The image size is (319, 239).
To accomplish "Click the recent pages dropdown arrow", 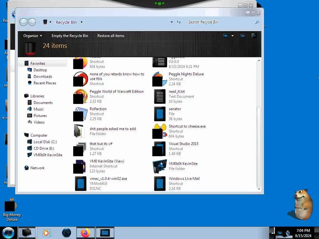I will (38, 22).
